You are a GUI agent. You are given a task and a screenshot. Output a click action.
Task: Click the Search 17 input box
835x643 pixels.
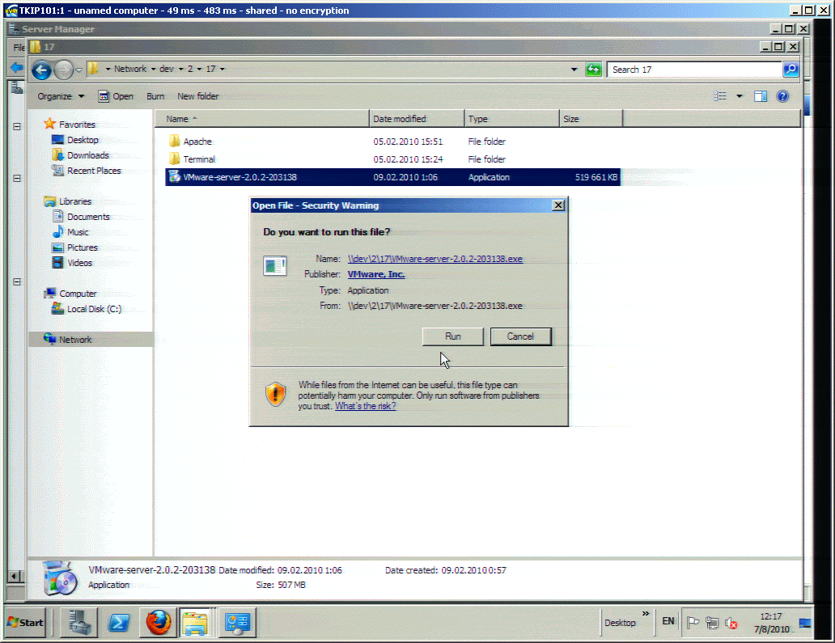(x=694, y=70)
